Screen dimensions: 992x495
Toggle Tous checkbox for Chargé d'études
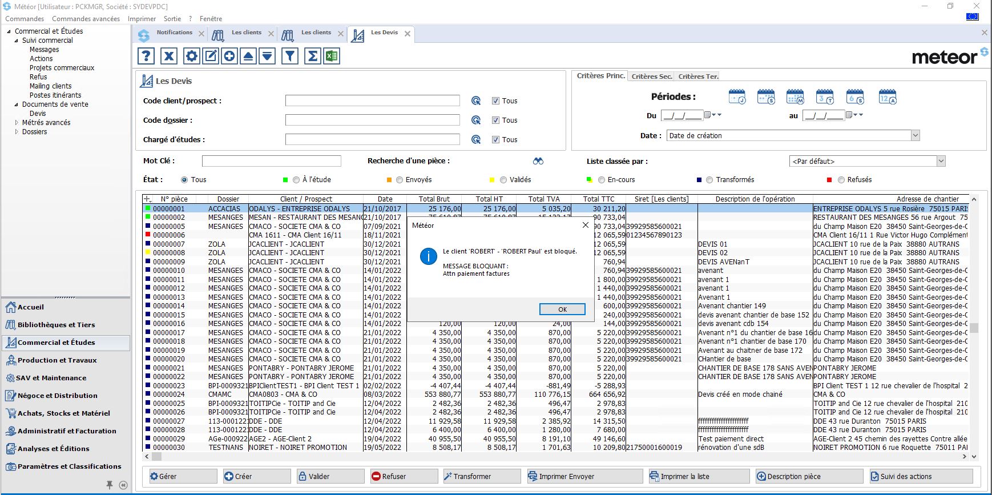(495, 140)
